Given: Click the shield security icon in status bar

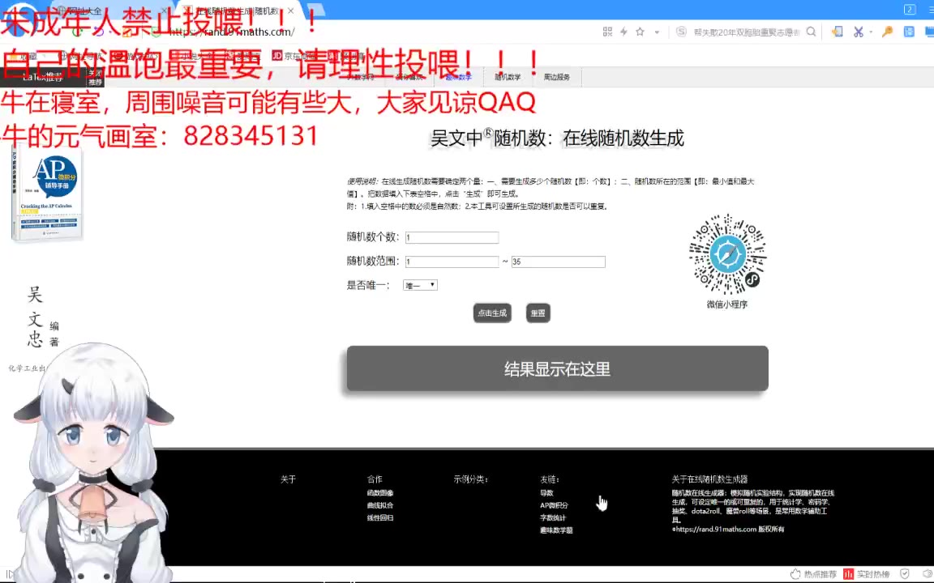Looking at the screenshot, I should pos(905,574).
